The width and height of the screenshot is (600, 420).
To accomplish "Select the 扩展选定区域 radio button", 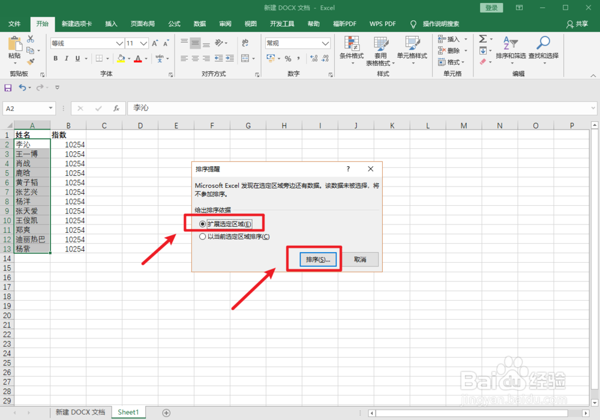I will [x=204, y=223].
